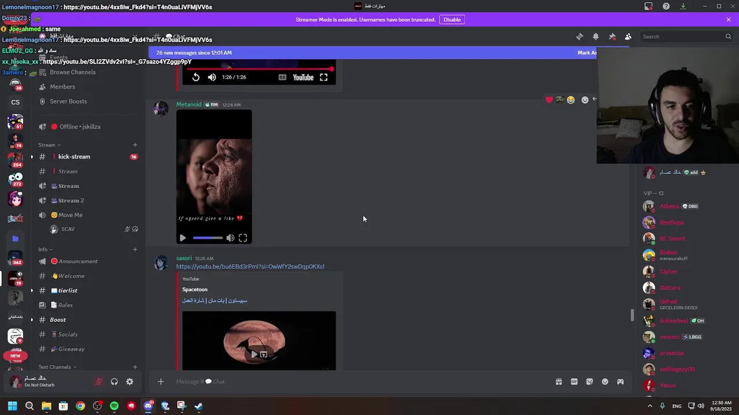Toggle the muted microphone icon
The height and width of the screenshot is (415, 739).
99,382
